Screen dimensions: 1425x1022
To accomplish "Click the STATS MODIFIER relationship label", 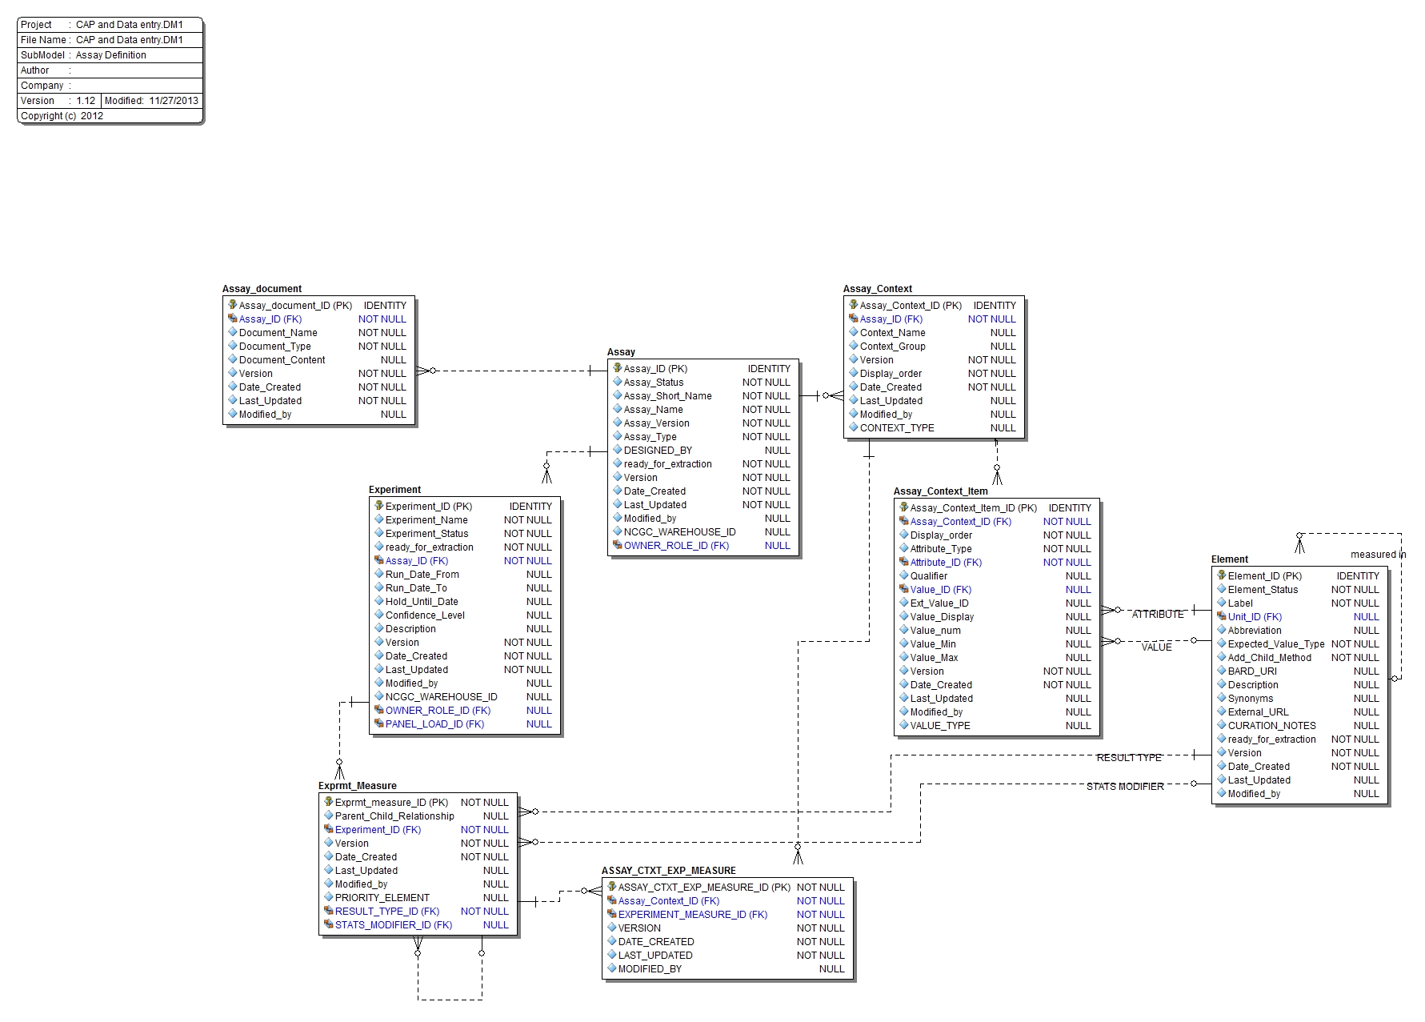I will [1123, 787].
